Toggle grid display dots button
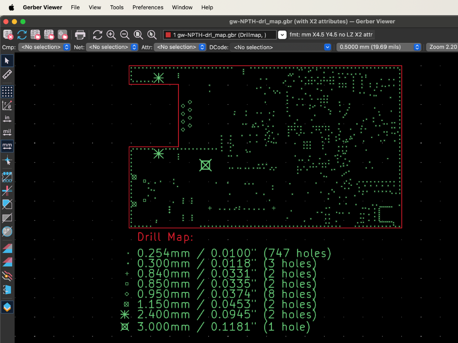This screenshot has width=458, height=343. point(7,92)
